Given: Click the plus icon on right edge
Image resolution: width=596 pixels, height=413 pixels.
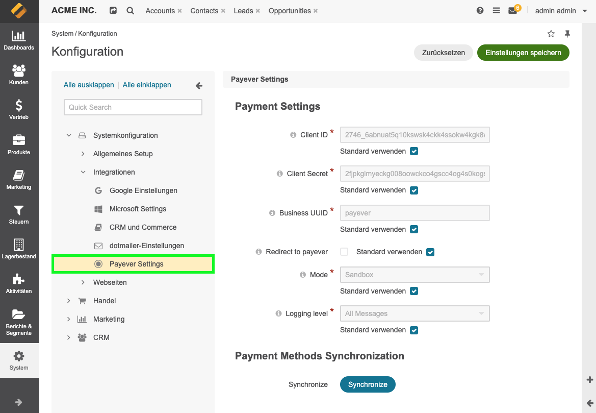Looking at the screenshot, I should [x=589, y=379].
